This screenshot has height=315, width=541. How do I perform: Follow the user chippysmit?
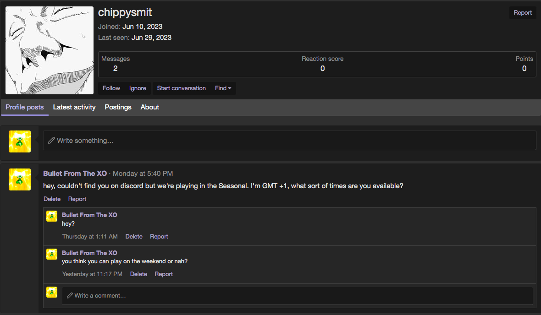click(111, 88)
